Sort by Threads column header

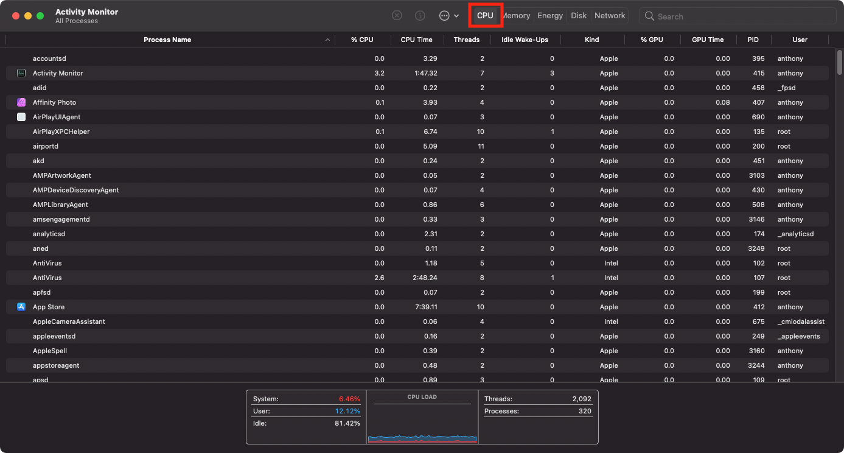click(x=467, y=40)
